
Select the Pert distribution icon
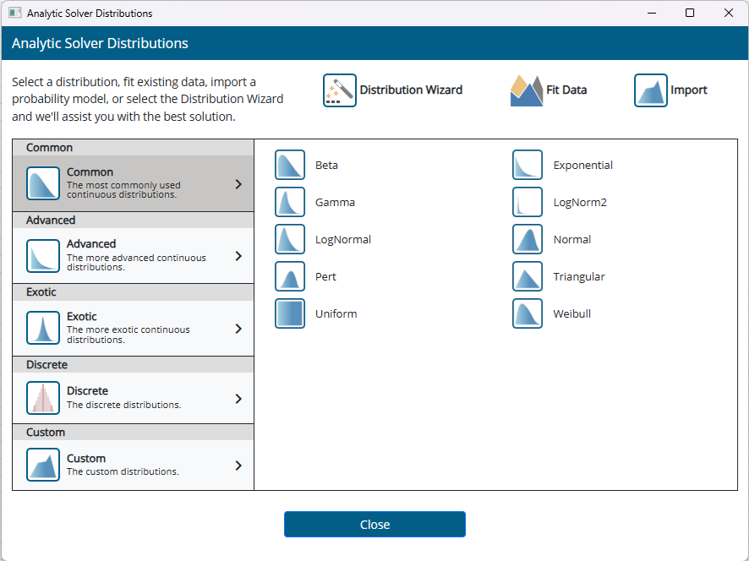pos(289,276)
